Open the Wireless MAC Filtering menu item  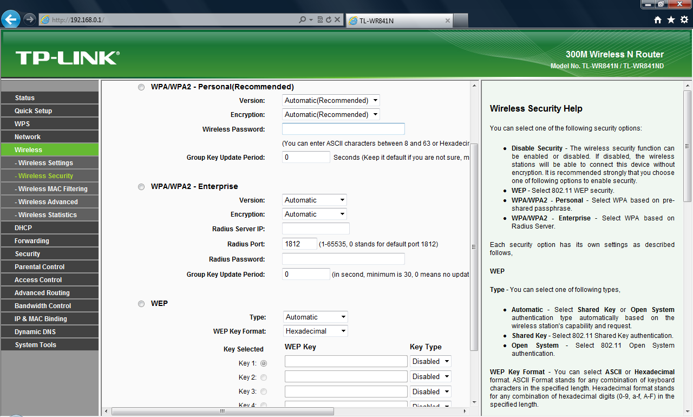click(53, 189)
